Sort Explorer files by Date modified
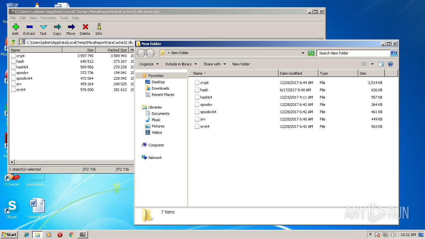The width and height of the screenshot is (425, 239). tap(298, 73)
